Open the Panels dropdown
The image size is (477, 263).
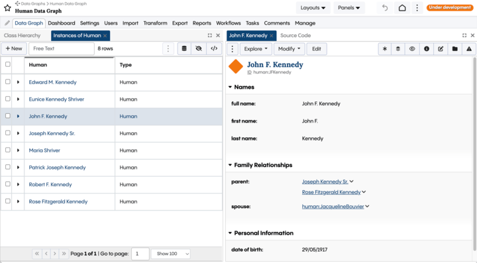(349, 8)
